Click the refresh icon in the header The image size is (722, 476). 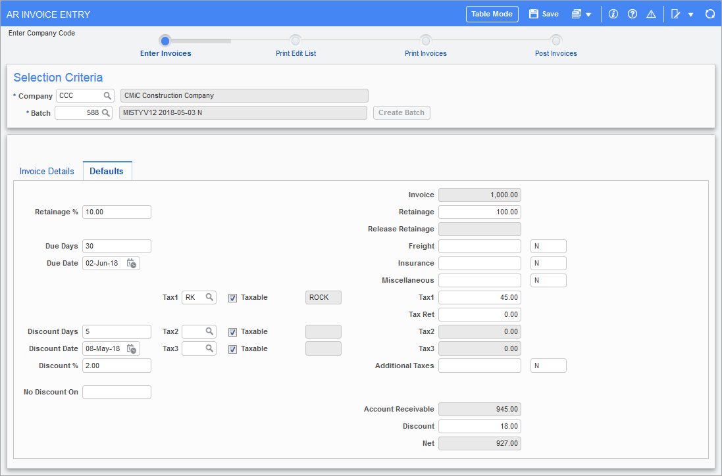[x=710, y=14]
